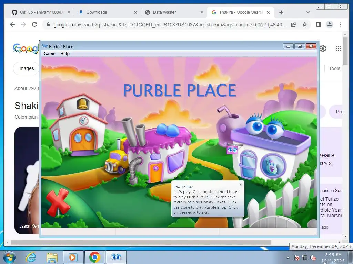Share this page from the address bar
The height and width of the screenshot is (264, 353).
294,25
